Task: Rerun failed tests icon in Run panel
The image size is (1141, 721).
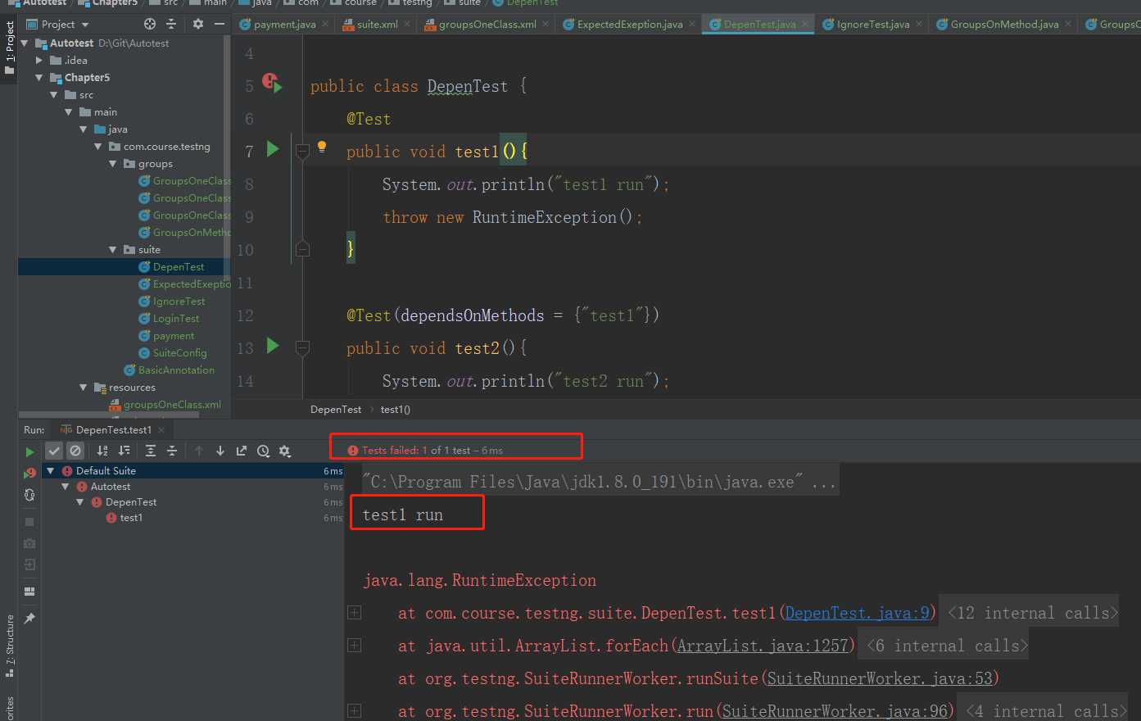Action: 29,473
